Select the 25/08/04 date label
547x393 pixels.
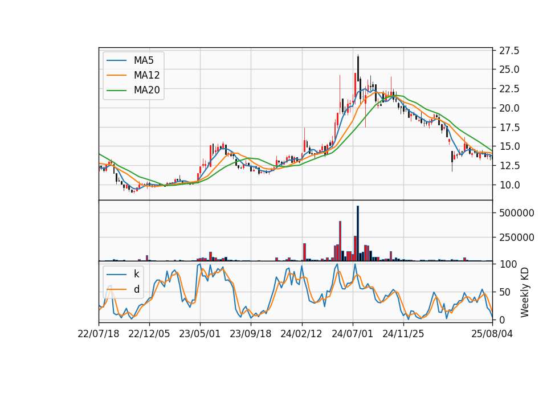pos(492,334)
